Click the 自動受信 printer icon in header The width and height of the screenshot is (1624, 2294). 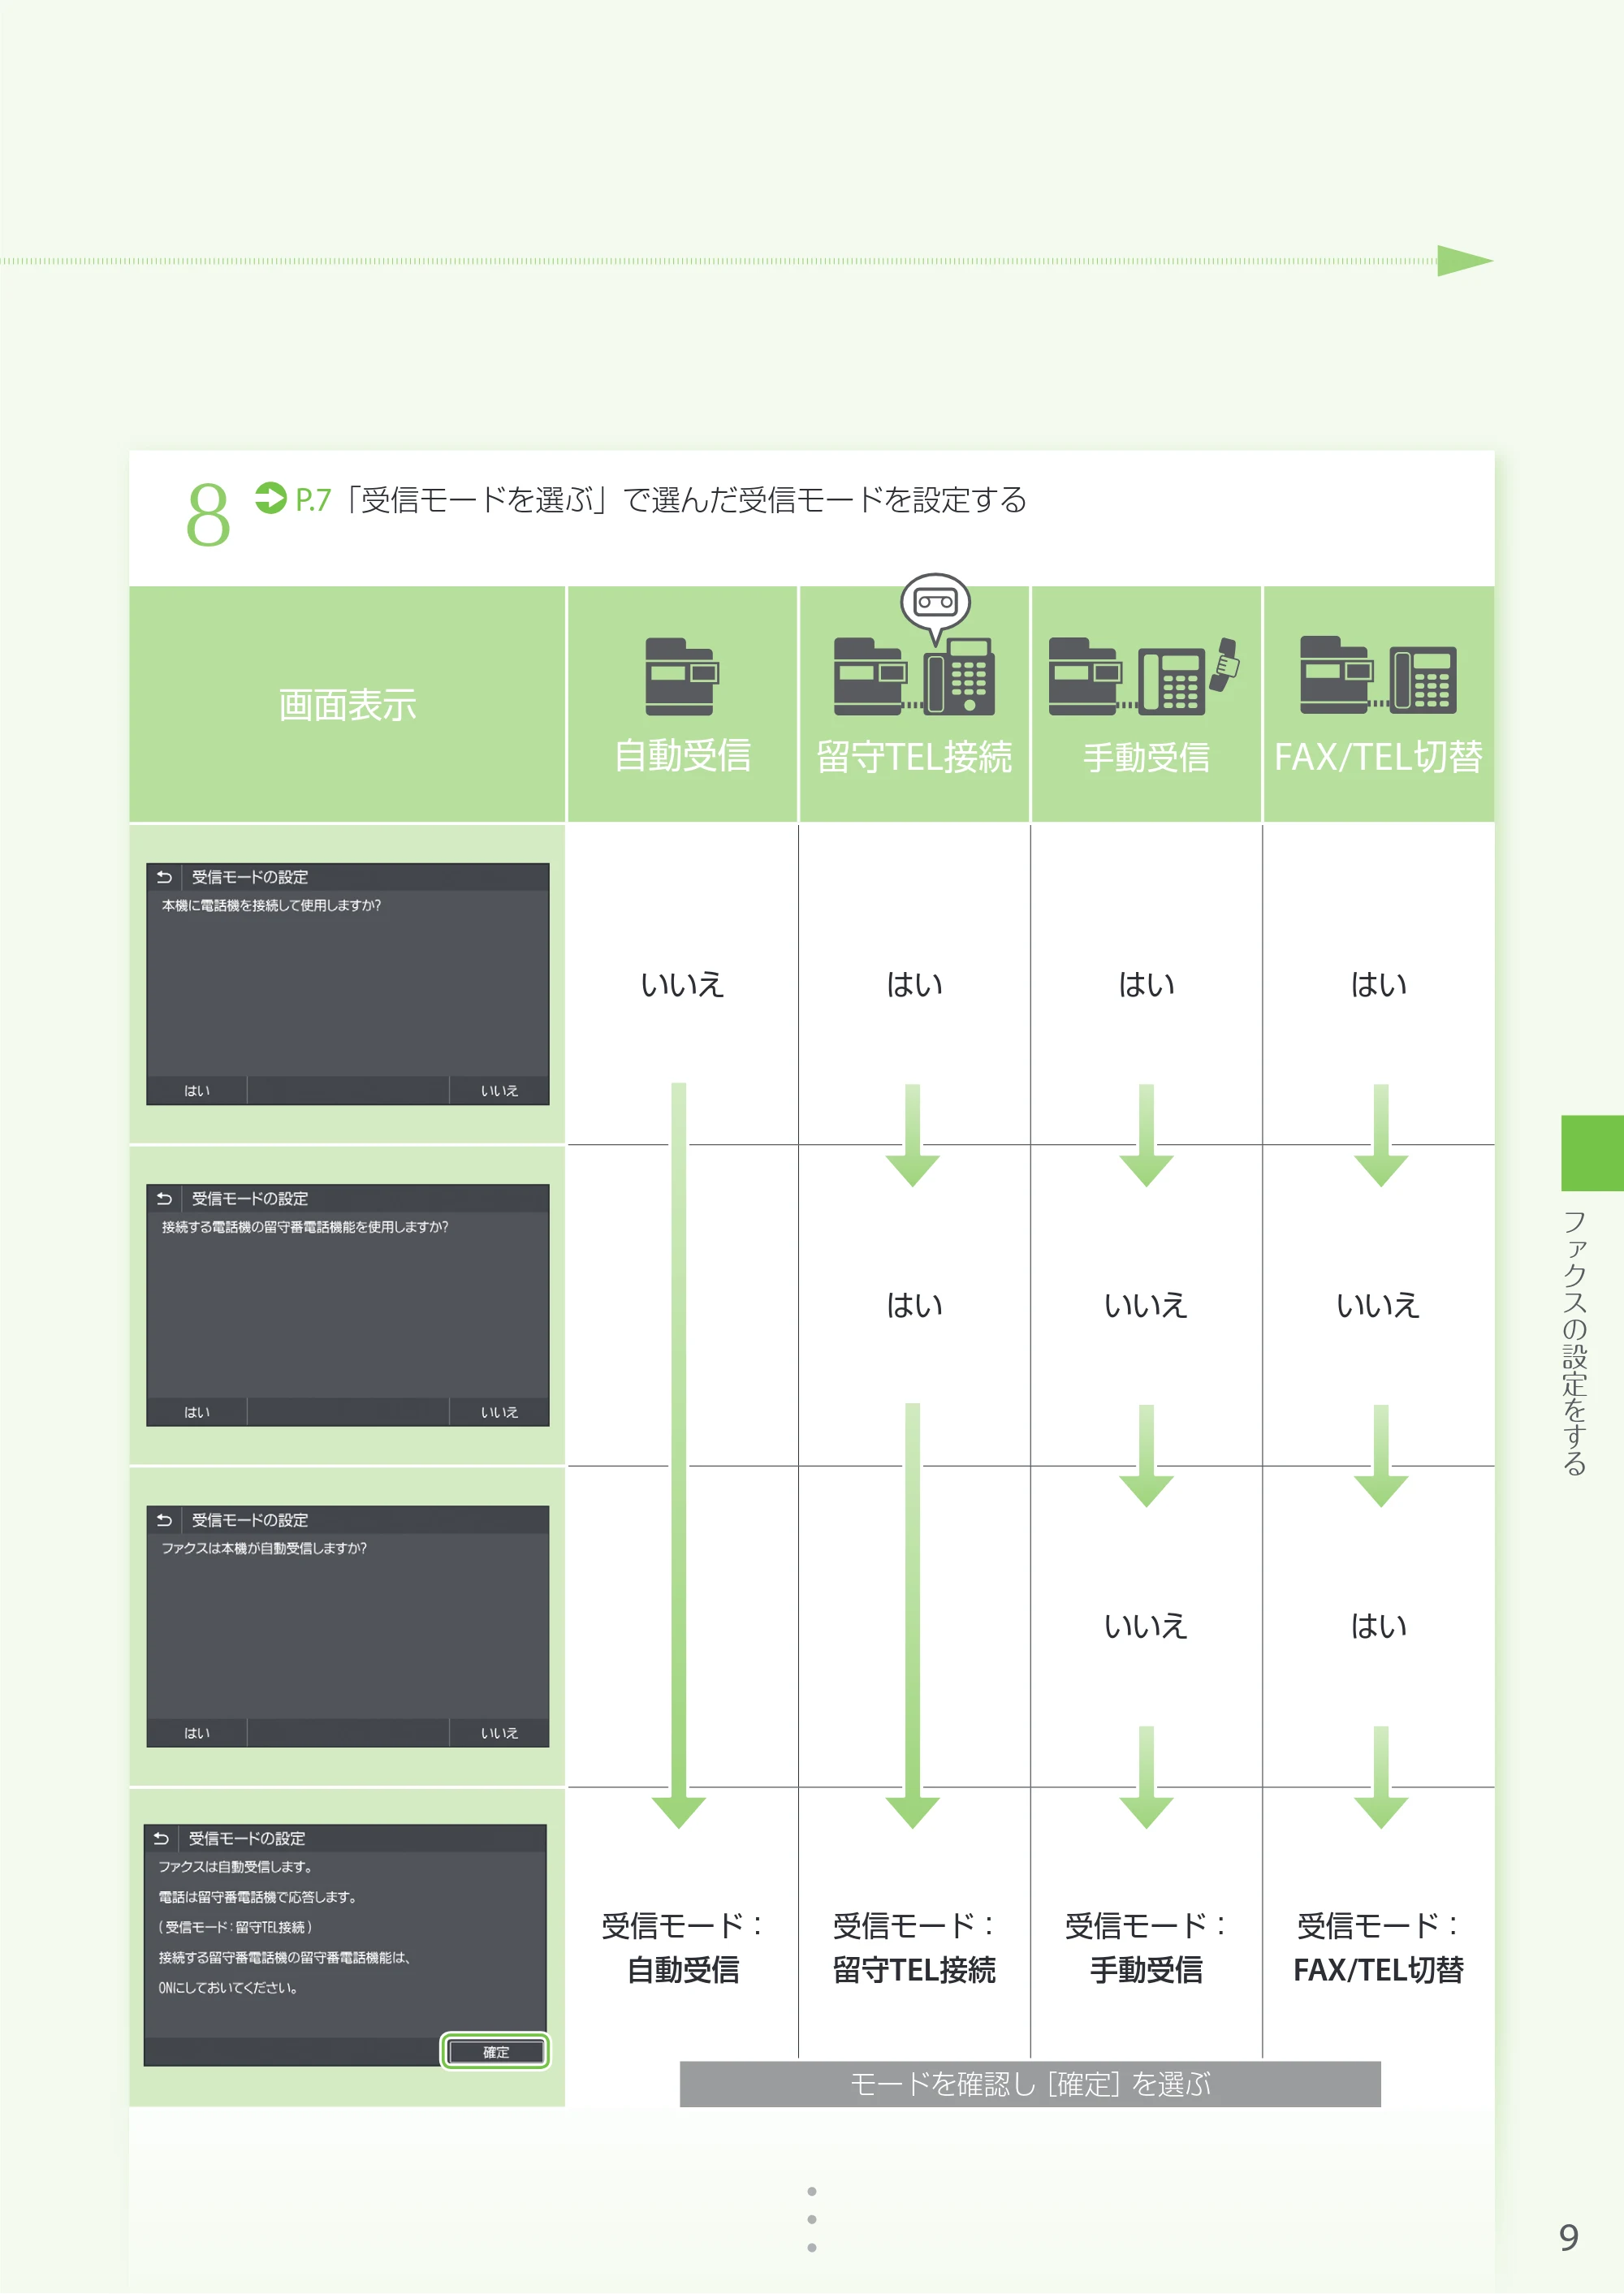682,676
